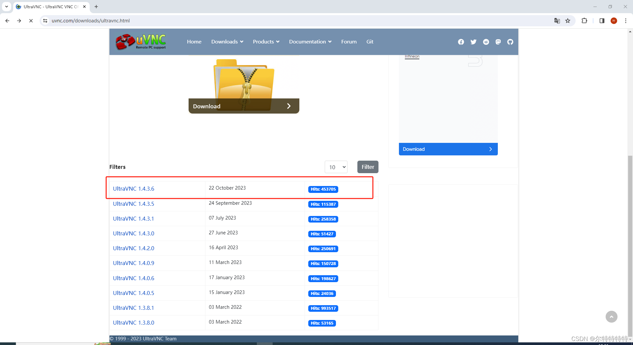Open the Facebook social icon
Screen dimensions: 633x345
pyautogui.click(x=461, y=42)
